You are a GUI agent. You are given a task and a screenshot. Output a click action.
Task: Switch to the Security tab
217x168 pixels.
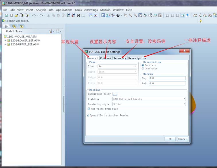[120, 58]
